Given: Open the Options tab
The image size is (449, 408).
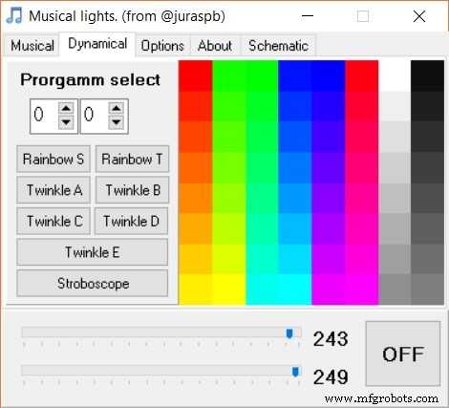Looking at the screenshot, I should pos(162,46).
